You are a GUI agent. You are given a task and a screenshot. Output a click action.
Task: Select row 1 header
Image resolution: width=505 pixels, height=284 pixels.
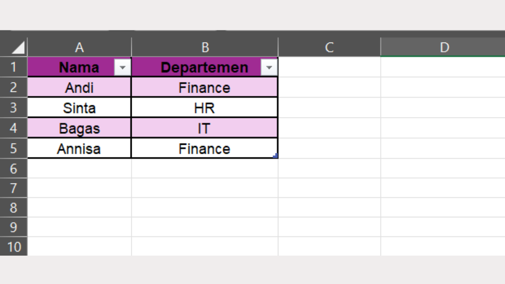(x=14, y=67)
